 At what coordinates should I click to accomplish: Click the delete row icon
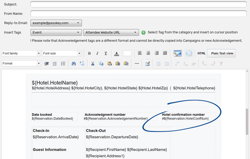point(194,64)
